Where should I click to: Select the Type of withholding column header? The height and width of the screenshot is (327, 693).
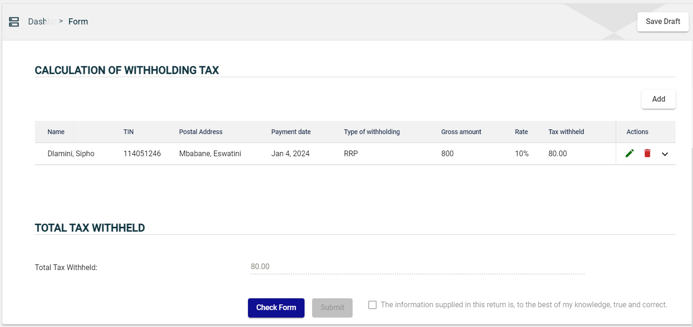[371, 132]
